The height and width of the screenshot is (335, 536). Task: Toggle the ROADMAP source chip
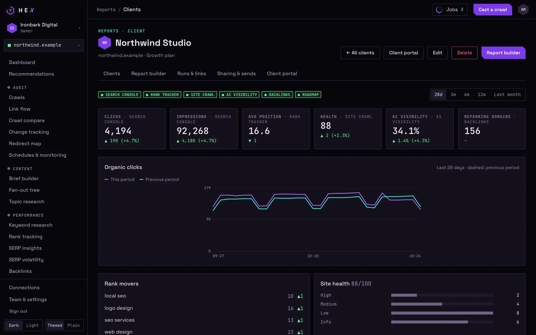click(308, 95)
